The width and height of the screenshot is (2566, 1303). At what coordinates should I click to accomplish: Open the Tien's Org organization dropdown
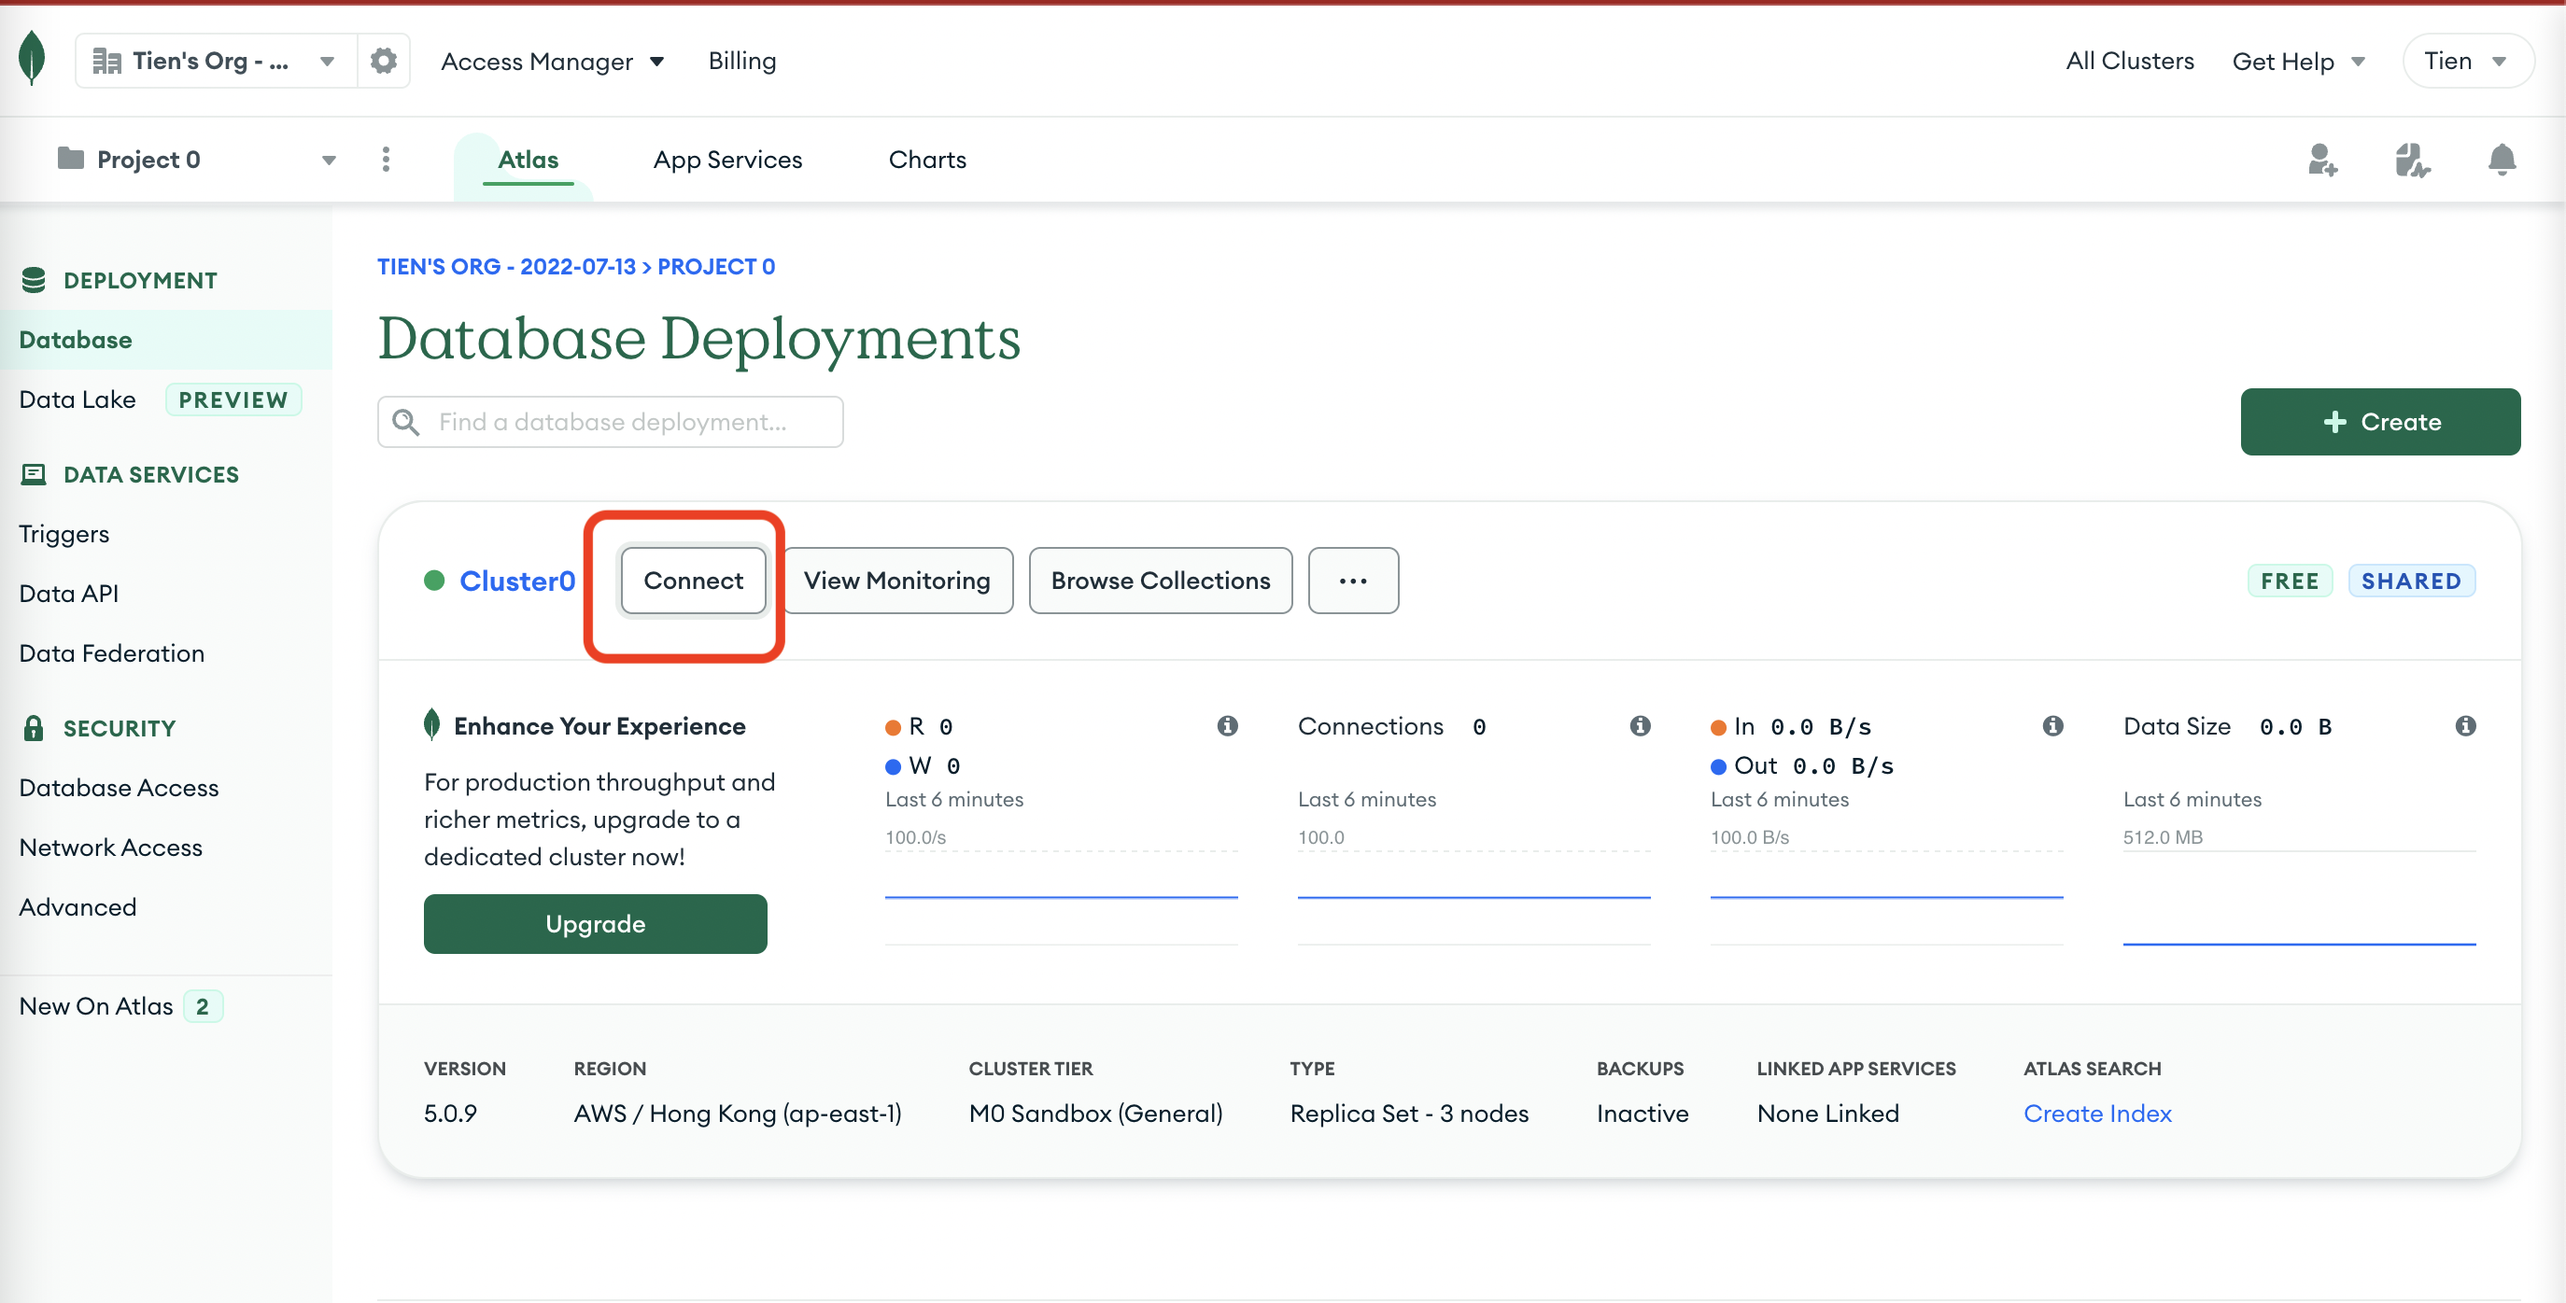(x=215, y=61)
